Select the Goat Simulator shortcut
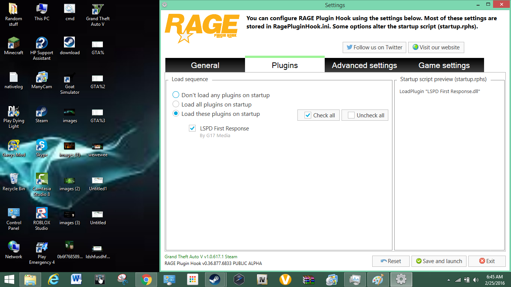This screenshot has height=287, width=511. [70, 83]
